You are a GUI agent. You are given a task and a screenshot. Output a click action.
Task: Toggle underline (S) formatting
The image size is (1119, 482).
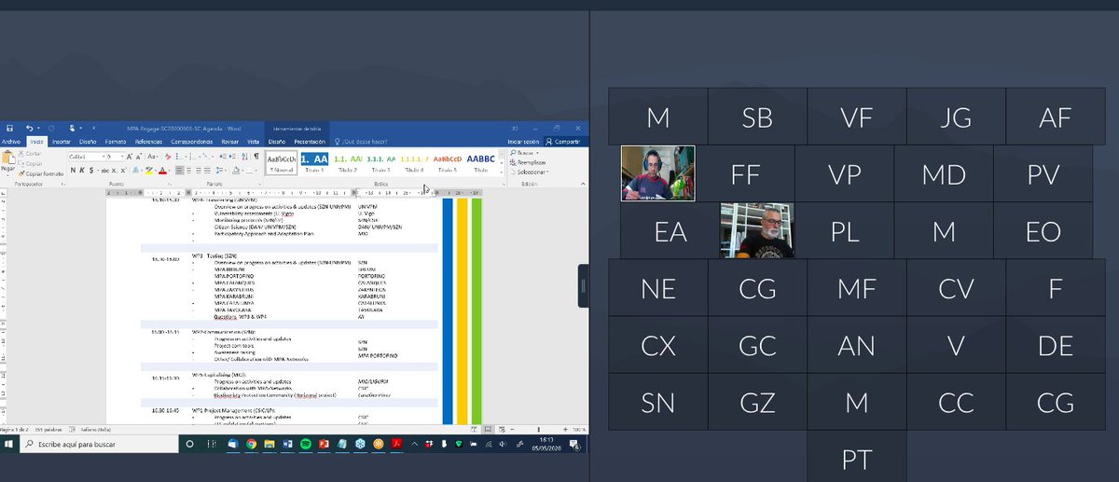[x=91, y=171]
